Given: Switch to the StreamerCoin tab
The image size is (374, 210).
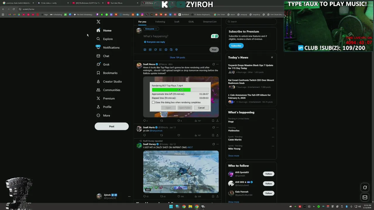Looking at the screenshot, I should [x=210, y=22].
